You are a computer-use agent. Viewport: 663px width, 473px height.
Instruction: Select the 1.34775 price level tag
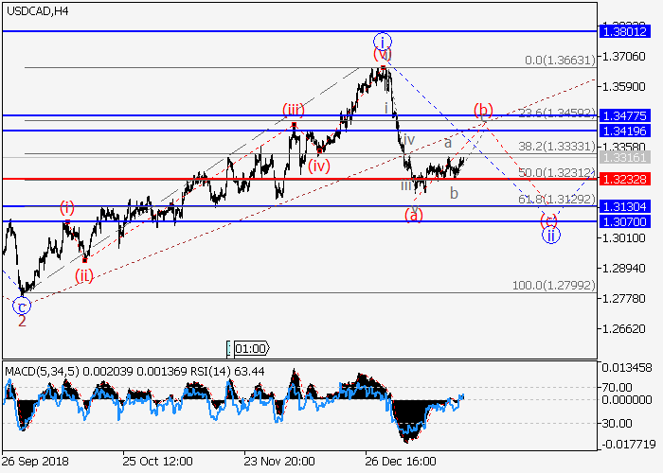627,115
